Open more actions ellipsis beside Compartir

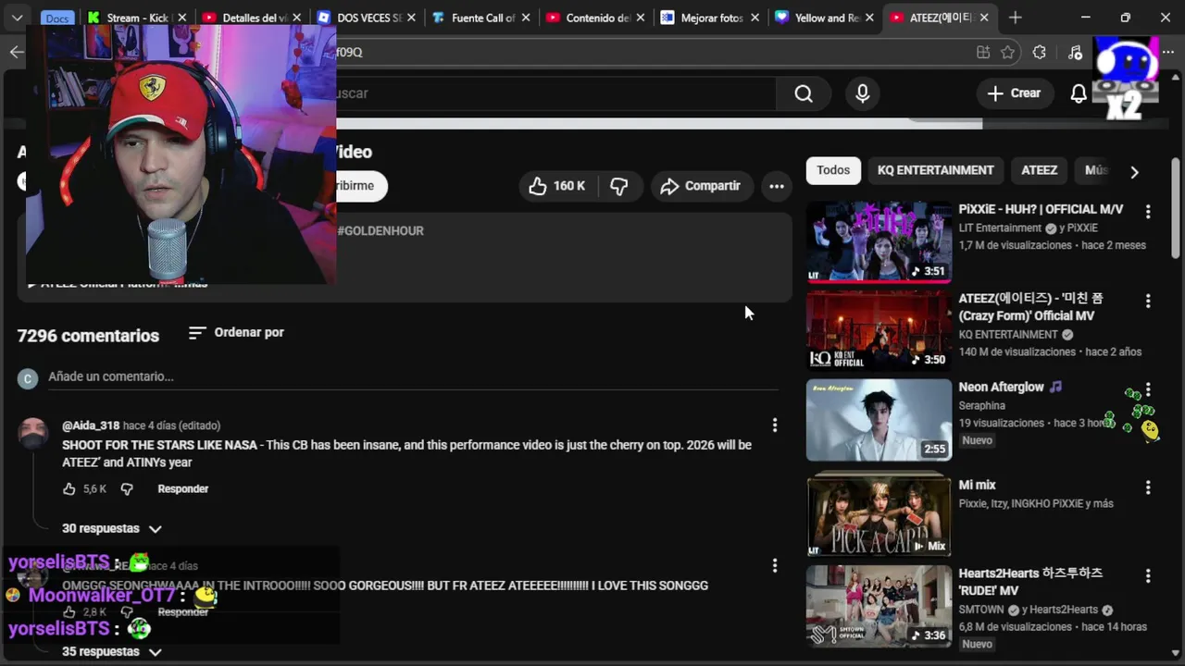click(x=777, y=186)
